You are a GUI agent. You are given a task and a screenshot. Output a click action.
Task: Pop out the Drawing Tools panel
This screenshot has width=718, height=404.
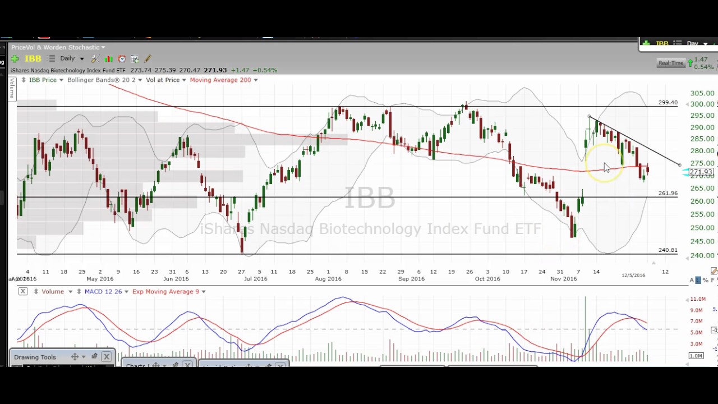click(94, 357)
